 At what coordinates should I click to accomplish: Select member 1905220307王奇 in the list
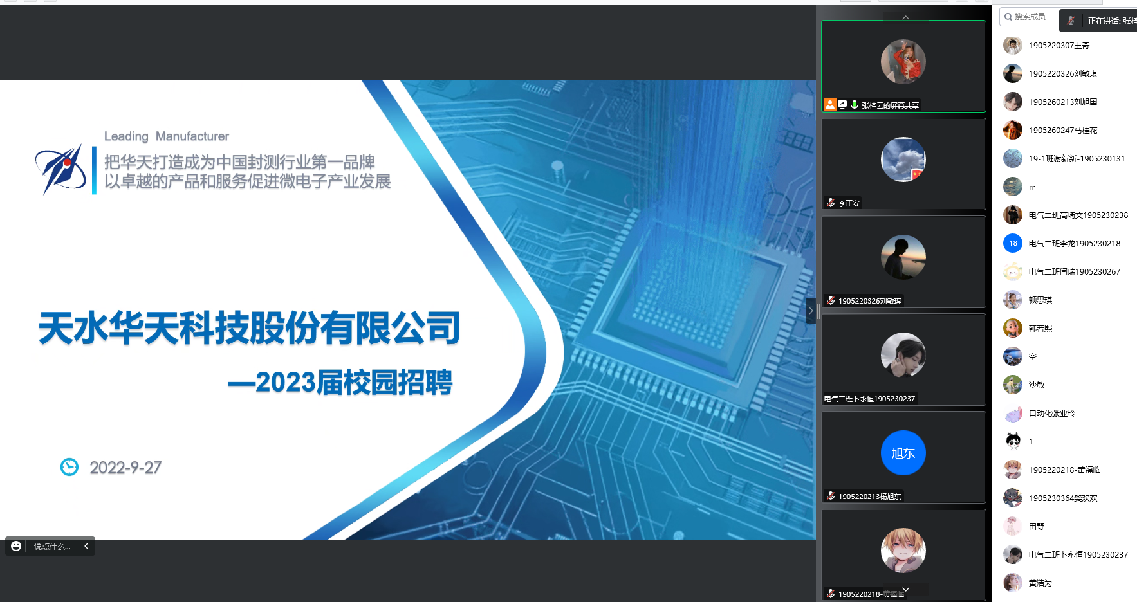[x=1058, y=46]
